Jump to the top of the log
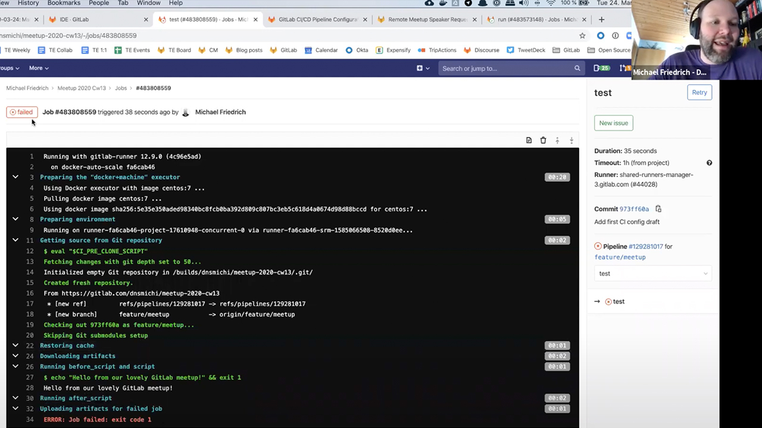 (x=557, y=140)
